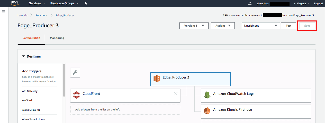Open the notifications bell
The image size is (325, 123).
[x=250, y=4]
